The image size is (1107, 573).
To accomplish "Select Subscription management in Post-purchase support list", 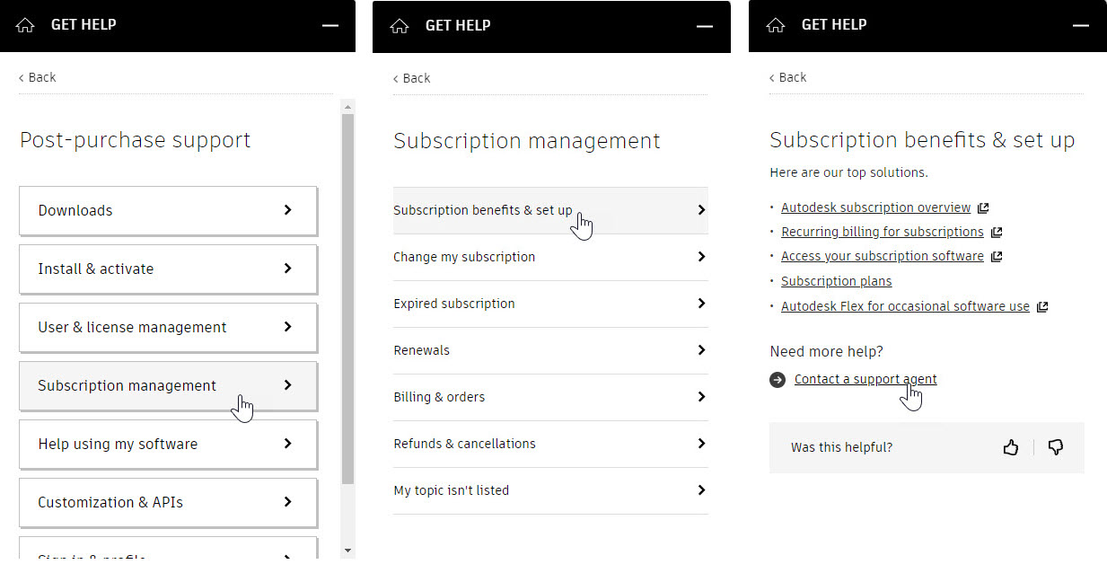I will 168,385.
